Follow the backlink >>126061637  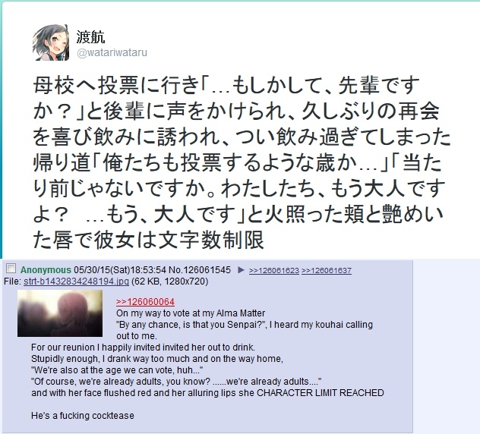tap(327, 270)
